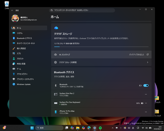164x131 pixels.
Task: Open more options for Surface Pro Flex Keyboard
Action: tap(146, 103)
